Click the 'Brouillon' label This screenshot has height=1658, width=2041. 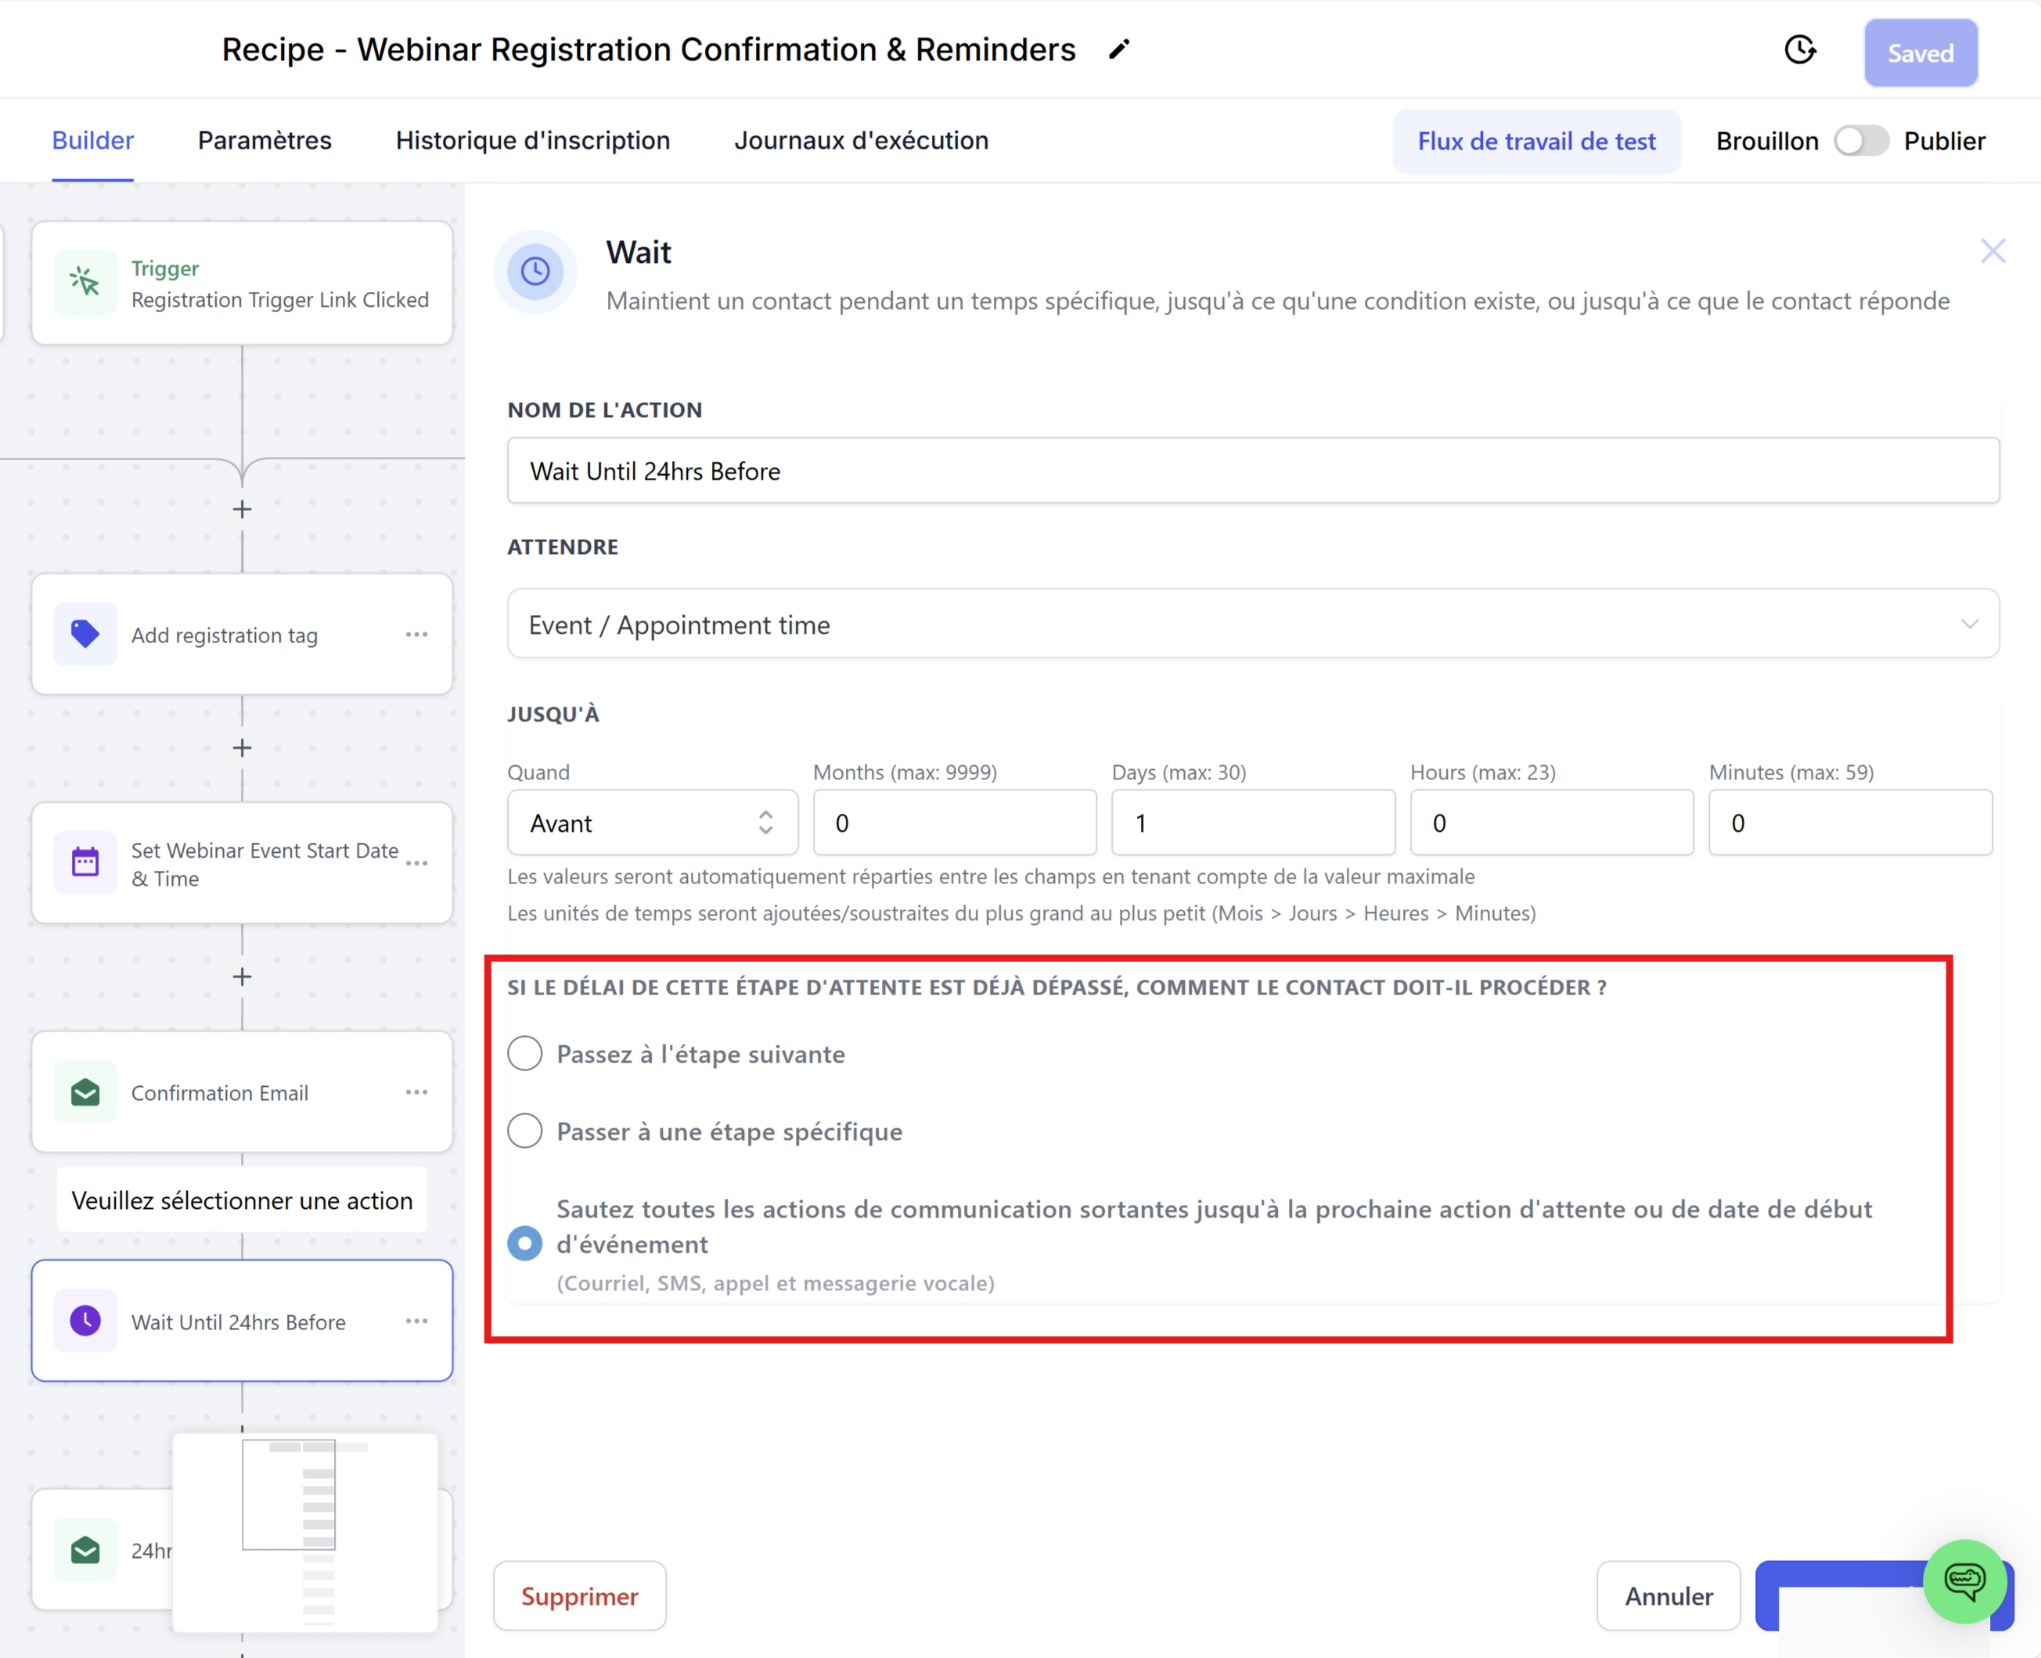point(1767,142)
